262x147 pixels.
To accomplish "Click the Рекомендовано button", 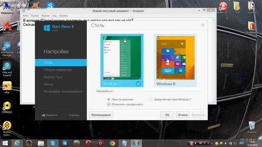I will (101, 115).
